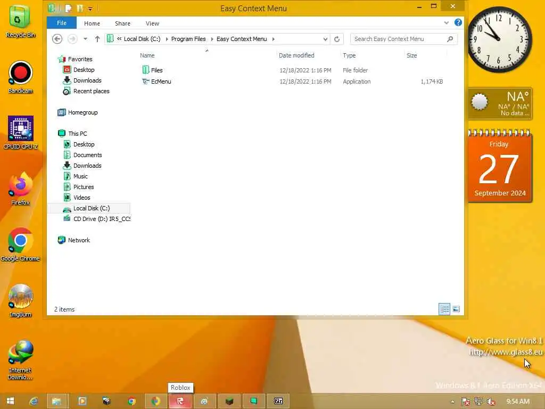Viewport: 545px width, 409px height.
Task: Open the address bar history dropdown
Action: (x=325, y=39)
